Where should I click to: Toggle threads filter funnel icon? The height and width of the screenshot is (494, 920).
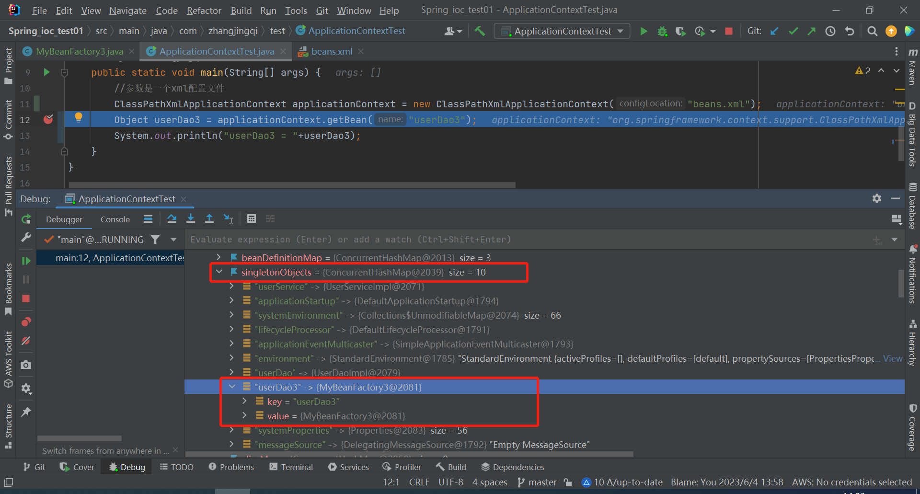pos(155,240)
